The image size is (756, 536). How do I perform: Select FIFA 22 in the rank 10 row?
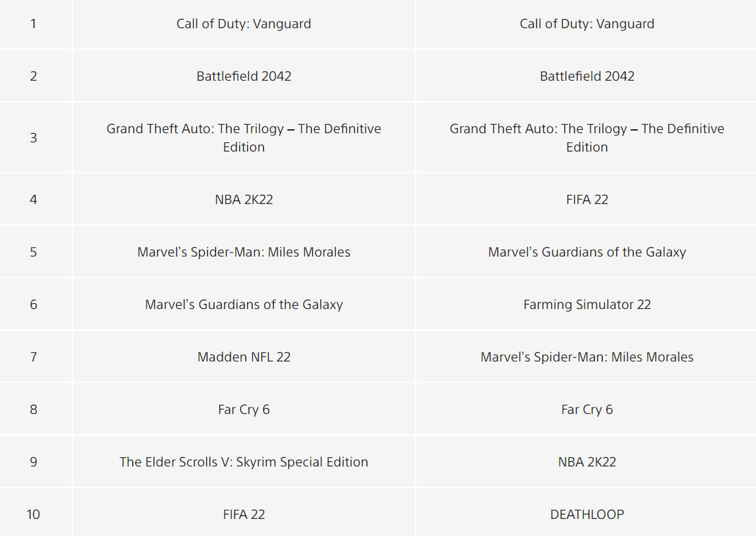244,514
